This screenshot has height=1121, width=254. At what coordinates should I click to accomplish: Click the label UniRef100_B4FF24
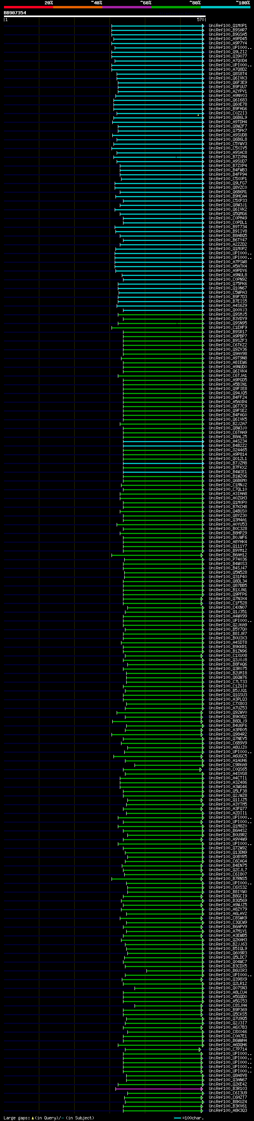pos(227,397)
